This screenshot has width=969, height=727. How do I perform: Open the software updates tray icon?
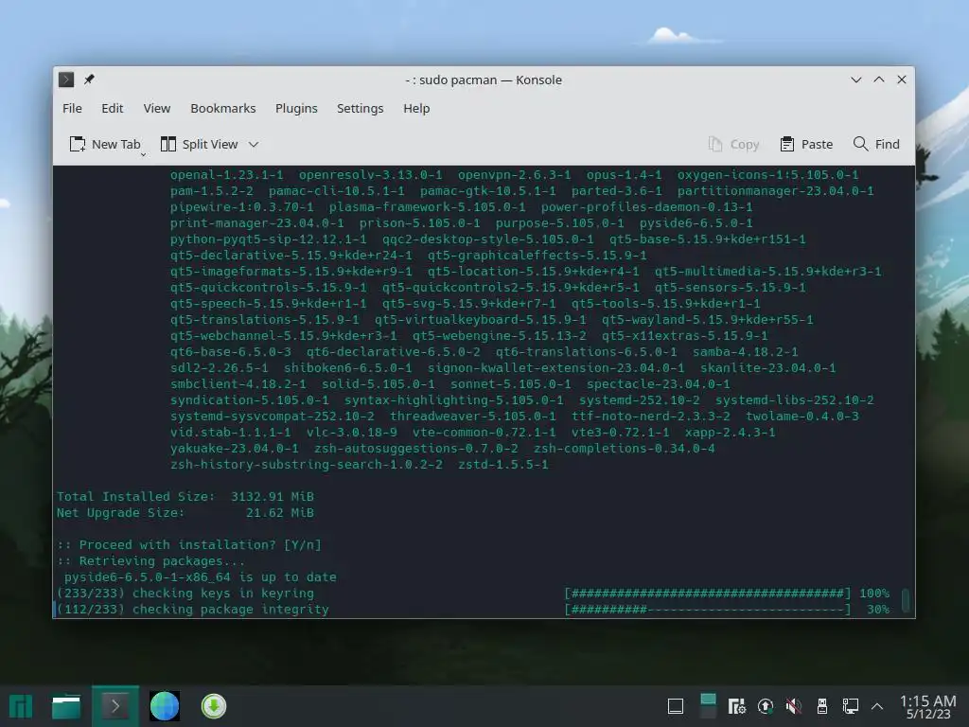click(x=765, y=706)
